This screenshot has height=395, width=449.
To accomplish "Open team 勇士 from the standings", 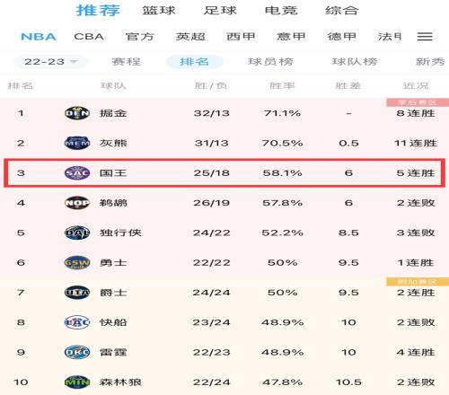I will pos(113,263).
